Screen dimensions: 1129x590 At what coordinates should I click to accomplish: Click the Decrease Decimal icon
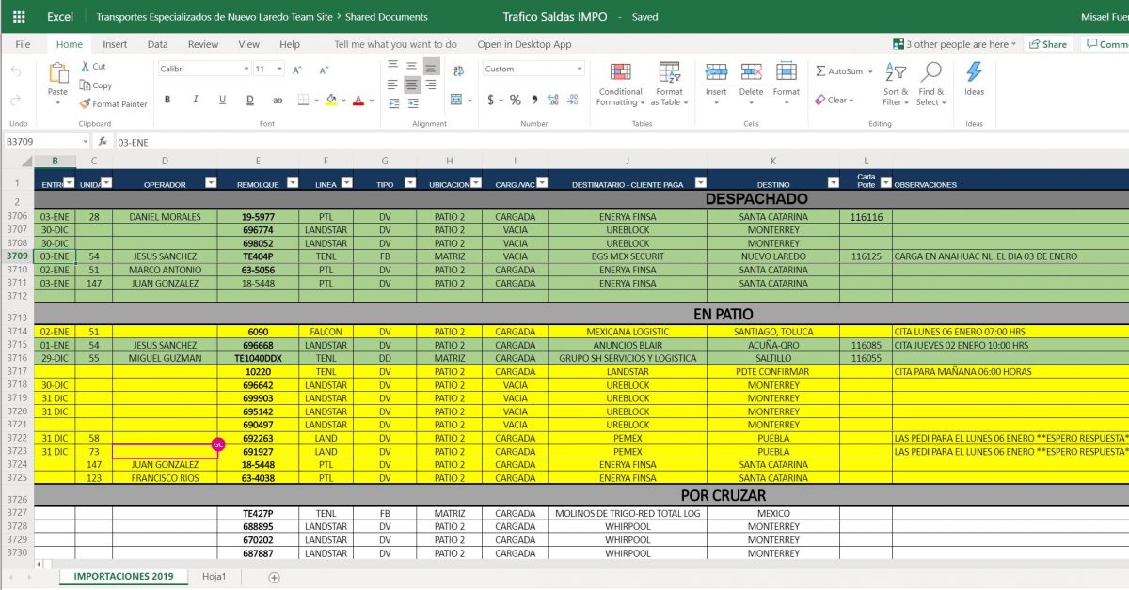coord(574,100)
